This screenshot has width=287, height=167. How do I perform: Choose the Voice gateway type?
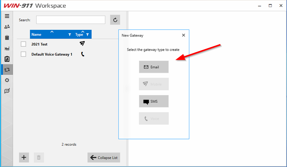pyautogui.click(x=154, y=118)
